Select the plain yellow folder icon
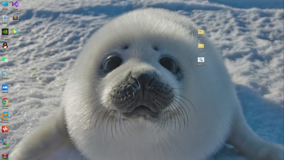This screenshot has height=160, width=284. 201,46
